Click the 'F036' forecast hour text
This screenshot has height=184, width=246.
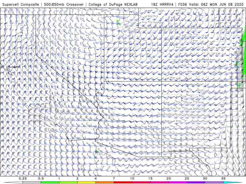183,4
